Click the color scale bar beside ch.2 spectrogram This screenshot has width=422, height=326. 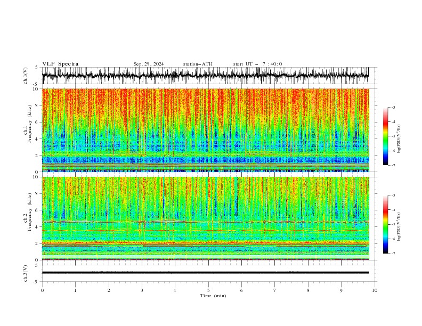point(385,224)
